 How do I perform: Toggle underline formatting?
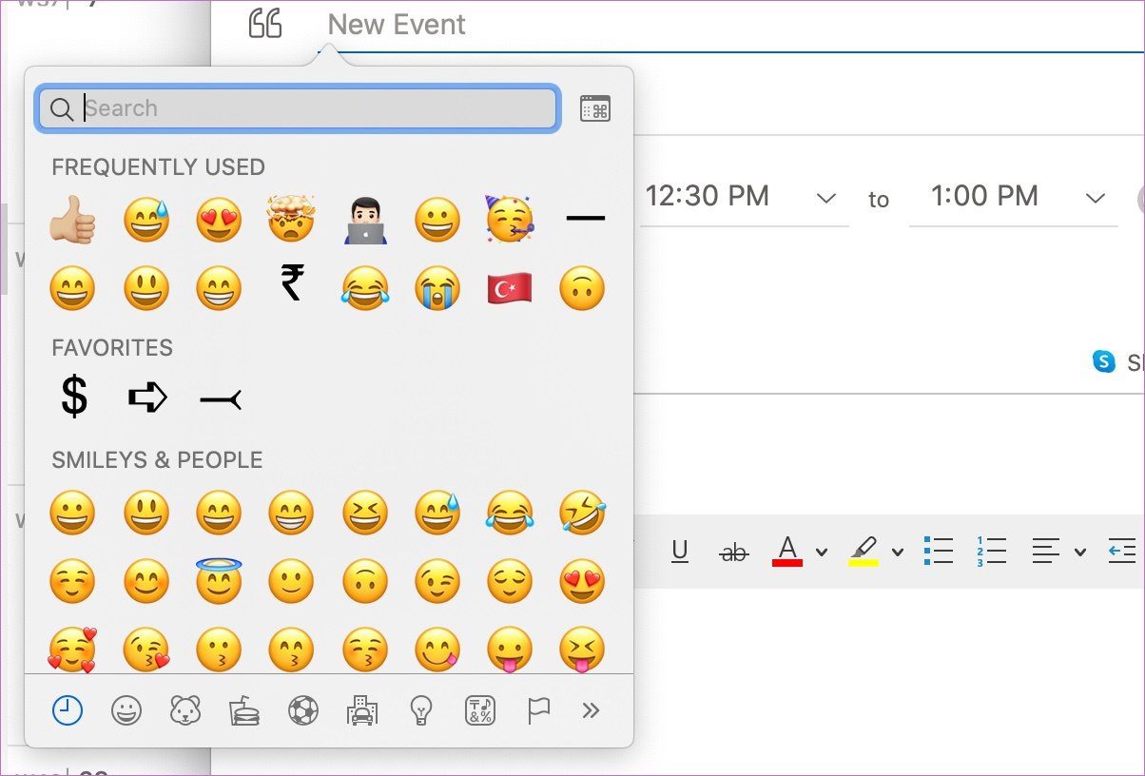(681, 552)
